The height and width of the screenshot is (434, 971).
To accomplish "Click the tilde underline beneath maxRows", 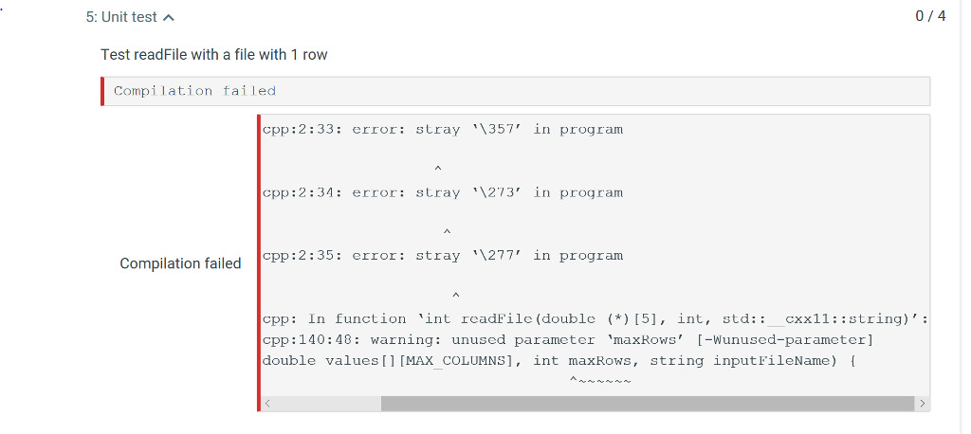I will point(600,380).
